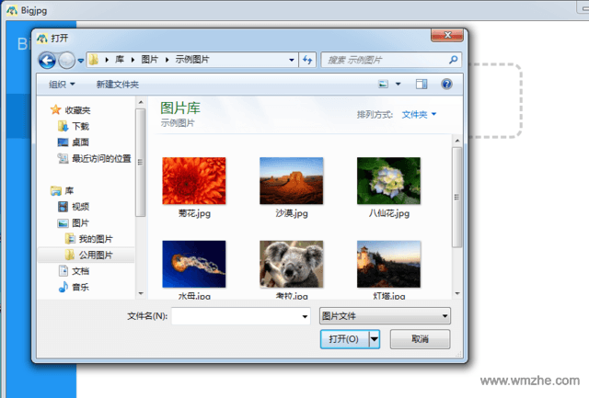This screenshot has height=398, width=589.
Task: Select 我的图片 folder in the tree
Action: 94,239
